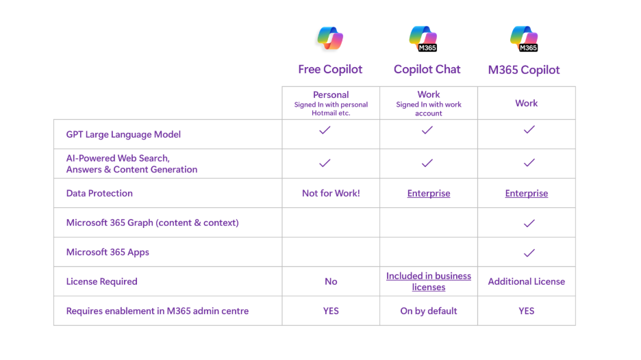Click M365 Copilot's AI-Powered Web Search checkmark
The width and height of the screenshot is (641, 360).
(x=529, y=163)
